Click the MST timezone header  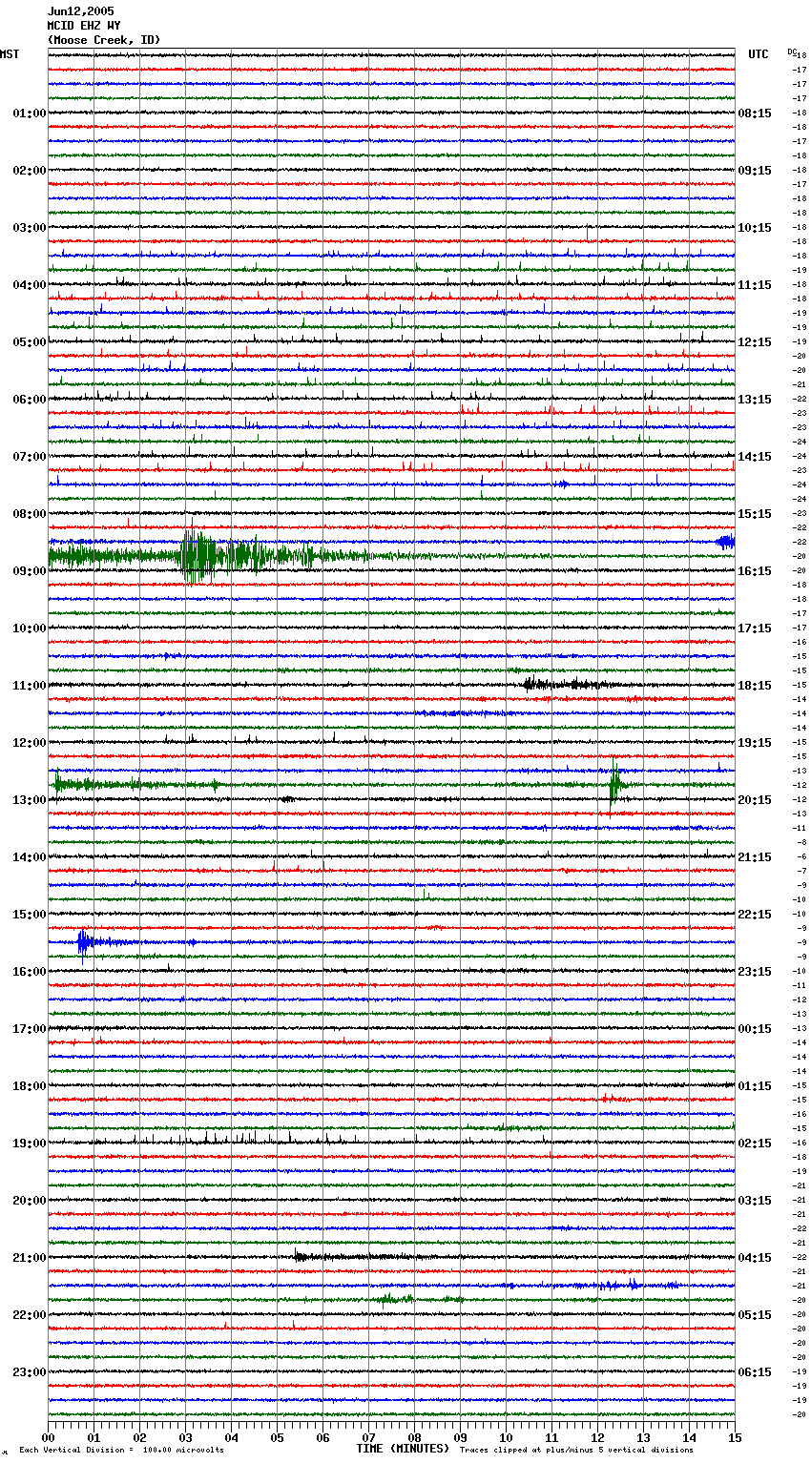coord(10,54)
